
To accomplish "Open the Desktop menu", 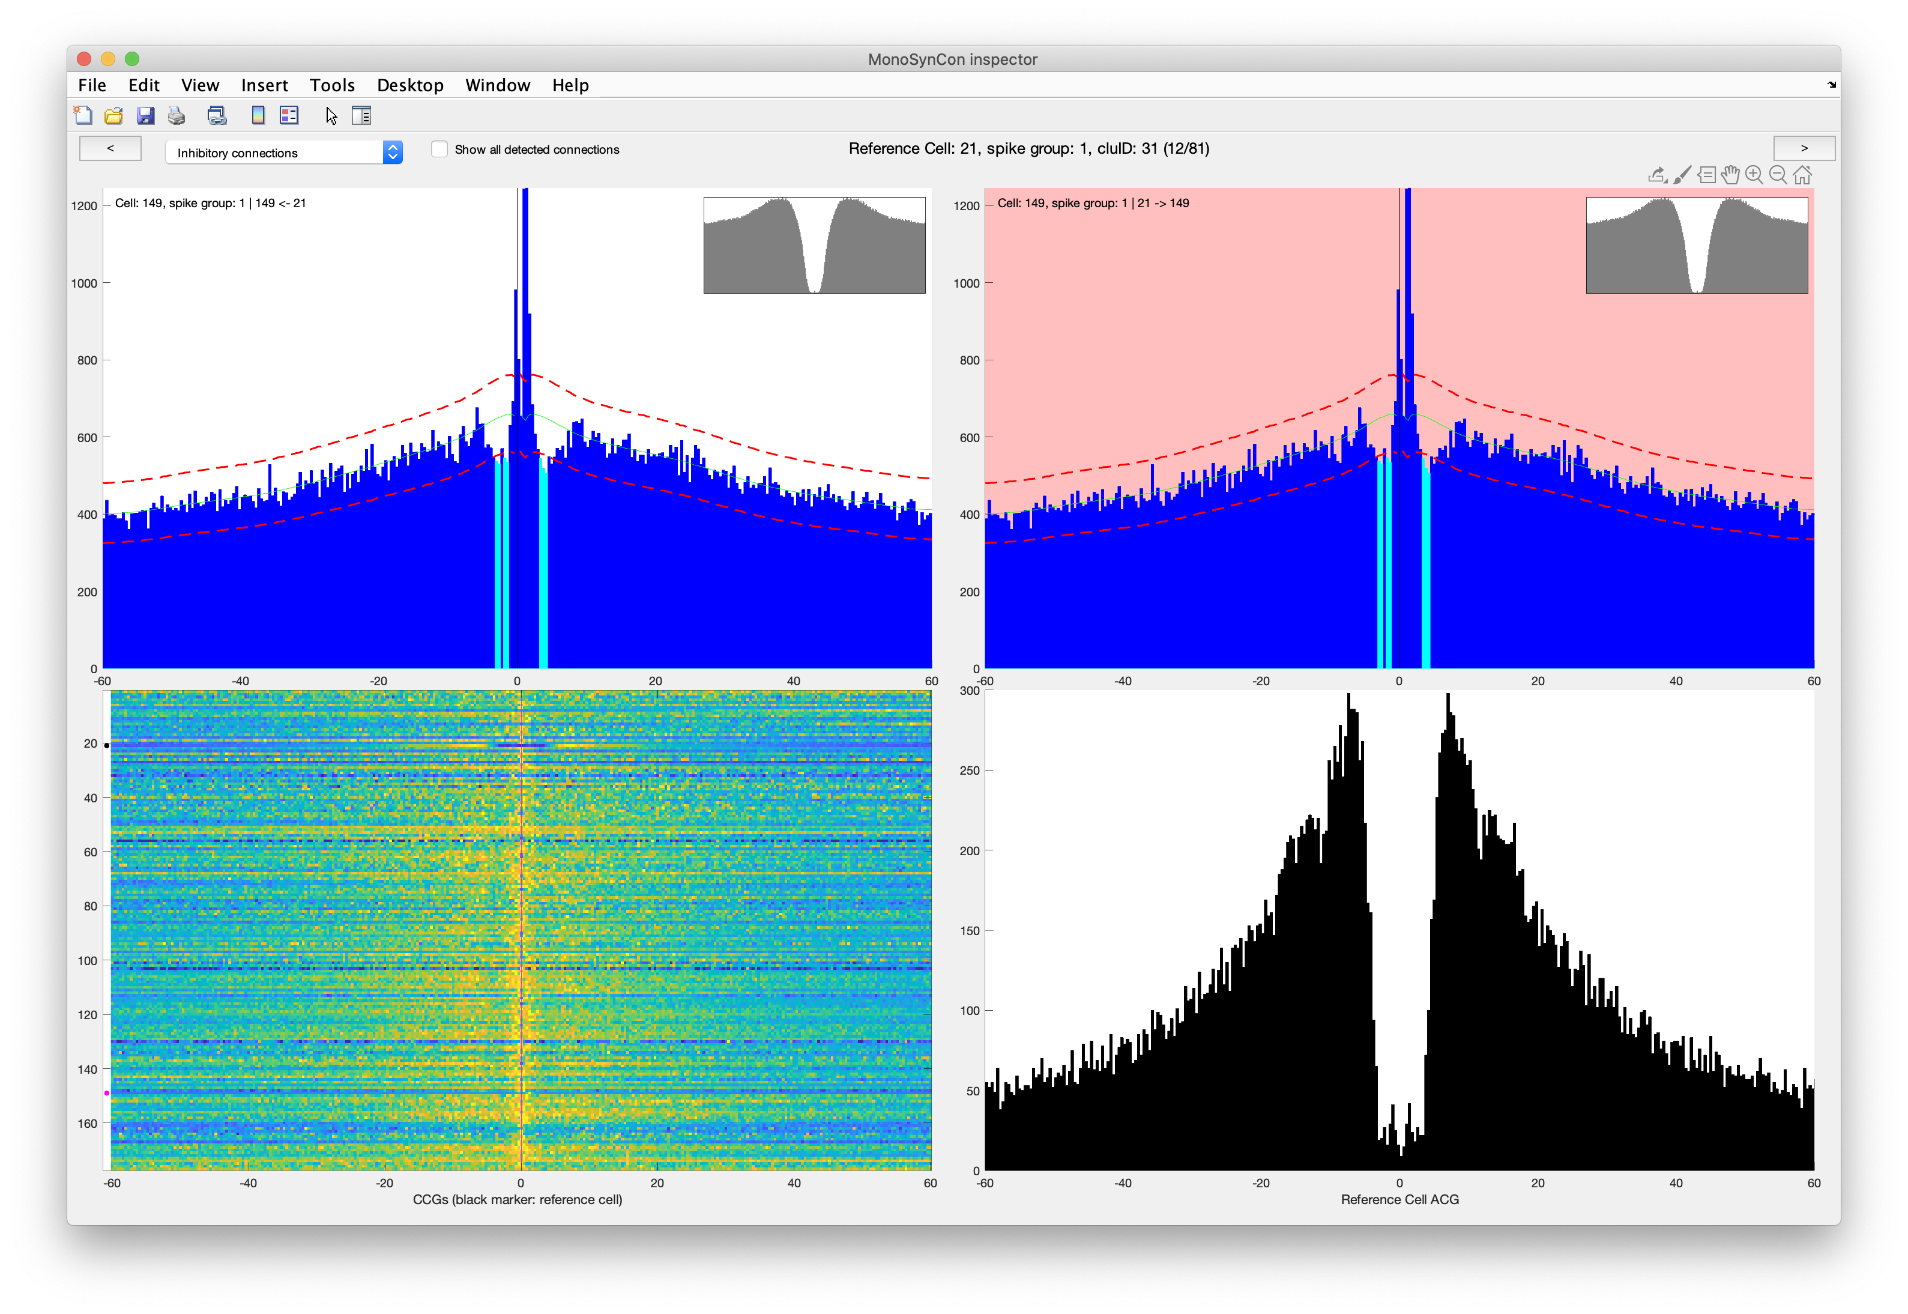I will 410,85.
